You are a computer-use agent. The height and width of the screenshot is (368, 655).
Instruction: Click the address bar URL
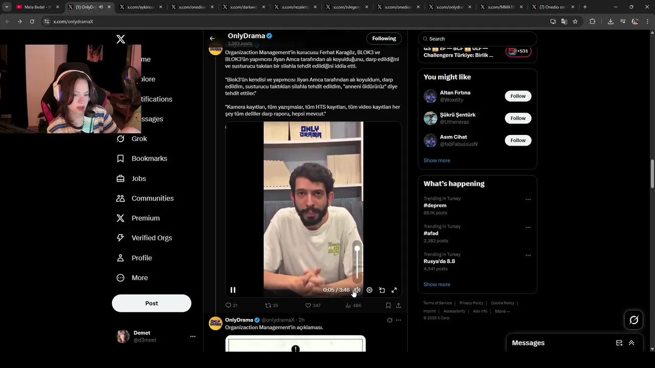pos(73,21)
